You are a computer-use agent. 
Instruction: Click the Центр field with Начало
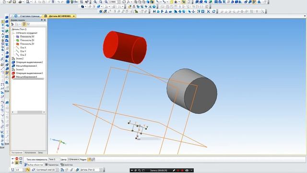click(x=73, y=160)
